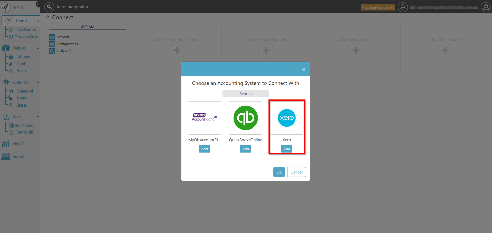Collapse the Connect menu arrow
The height and width of the screenshot is (233, 492).
38,21
